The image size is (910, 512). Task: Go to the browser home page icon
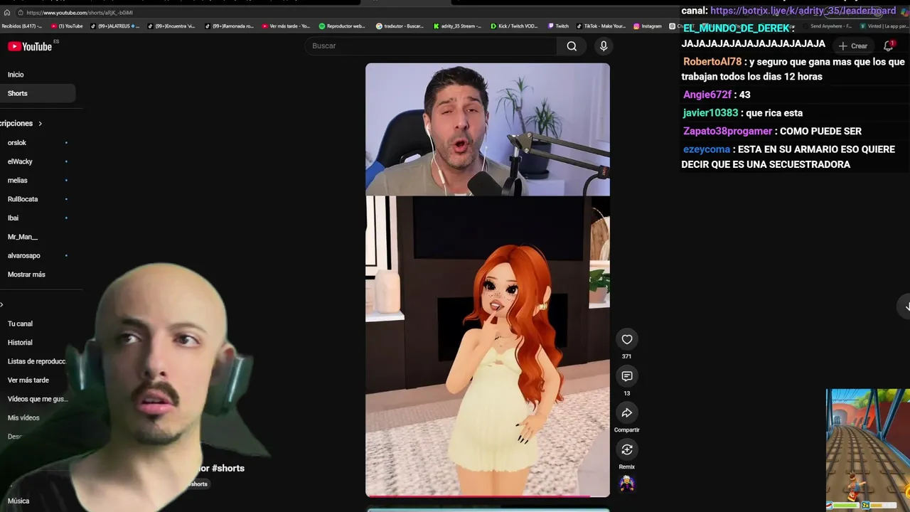pyautogui.click(x=7, y=12)
